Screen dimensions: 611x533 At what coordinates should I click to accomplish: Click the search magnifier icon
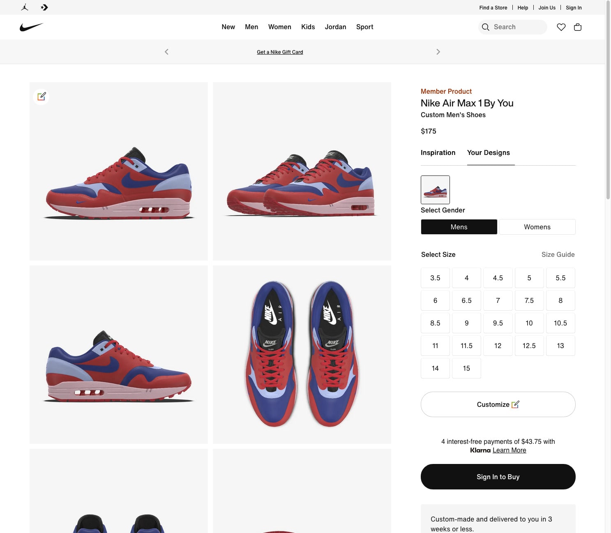coord(485,27)
